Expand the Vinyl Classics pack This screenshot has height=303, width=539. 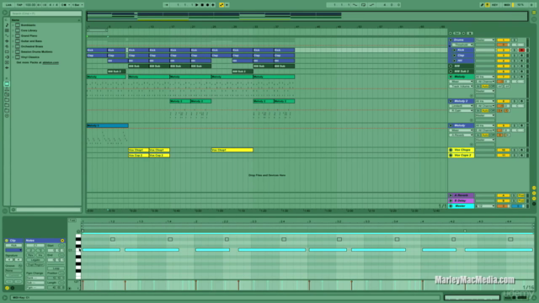13,57
